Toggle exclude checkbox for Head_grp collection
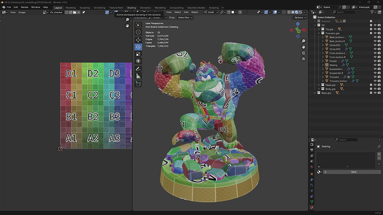 pyautogui.click(x=371, y=85)
